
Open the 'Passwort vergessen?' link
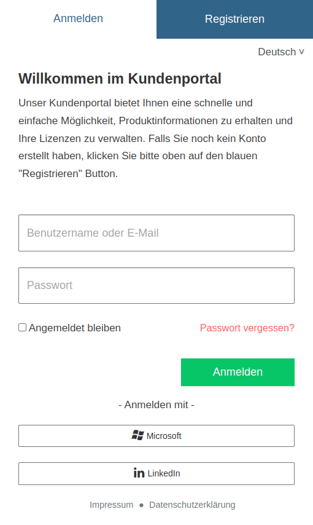pos(247,328)
